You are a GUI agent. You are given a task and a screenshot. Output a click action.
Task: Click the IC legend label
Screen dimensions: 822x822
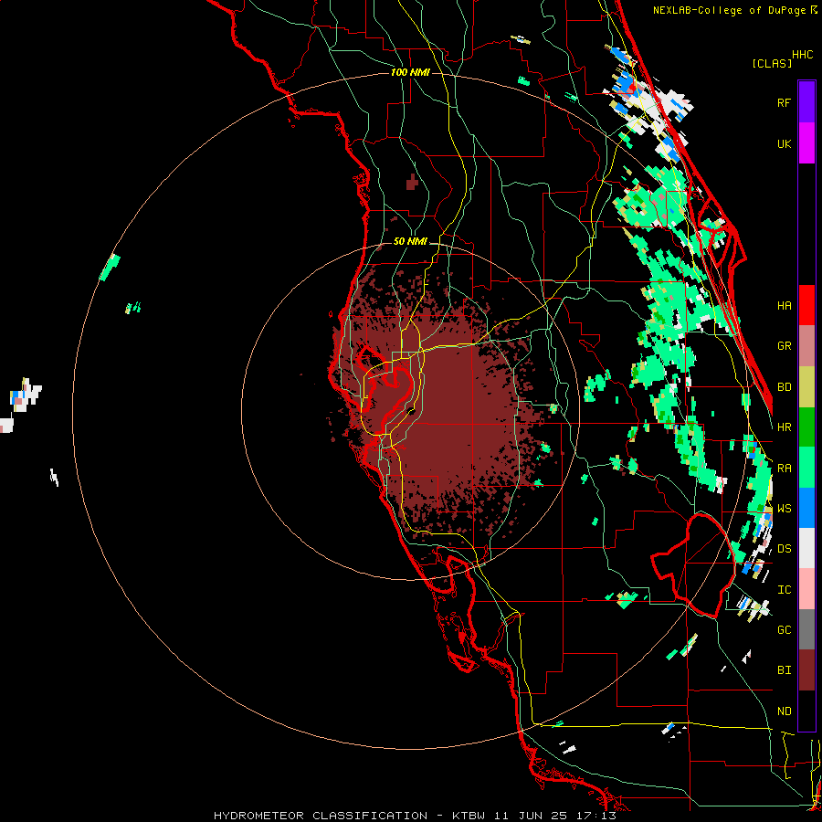tap(784, 590)
